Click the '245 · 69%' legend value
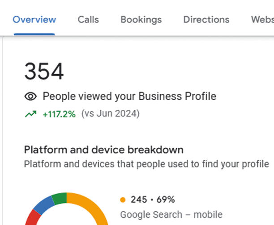The width and height of the screenshot is (274, 225). [153, 200]
